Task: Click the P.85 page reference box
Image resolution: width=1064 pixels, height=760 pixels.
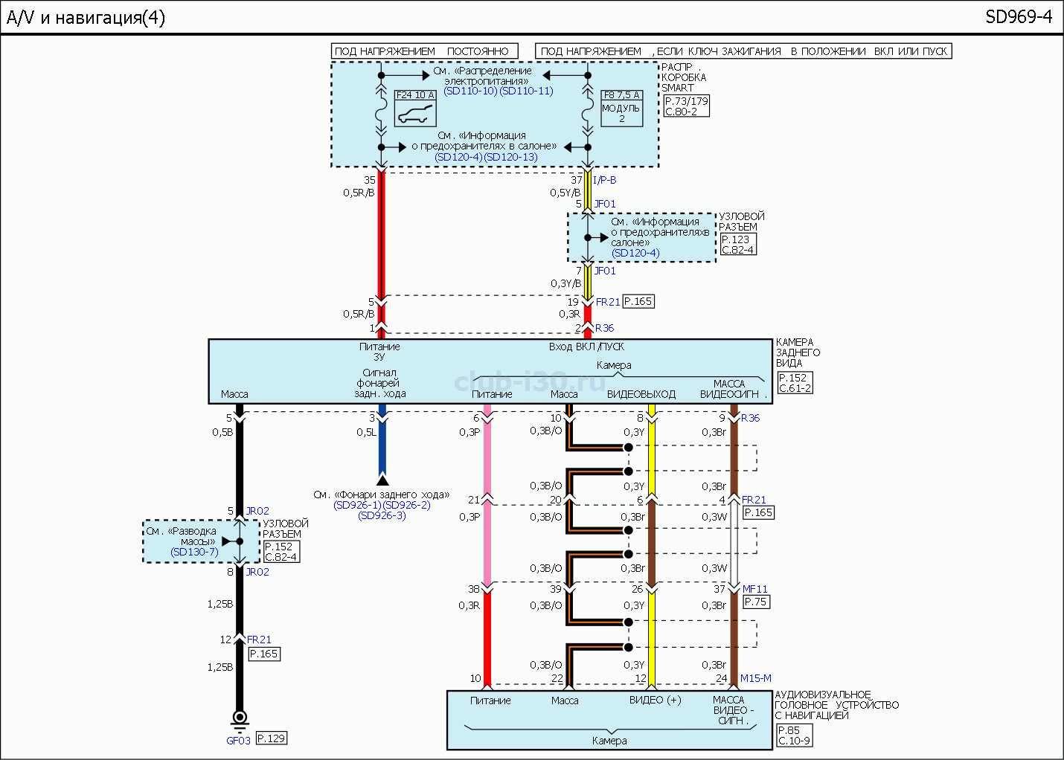Action: 794,730
